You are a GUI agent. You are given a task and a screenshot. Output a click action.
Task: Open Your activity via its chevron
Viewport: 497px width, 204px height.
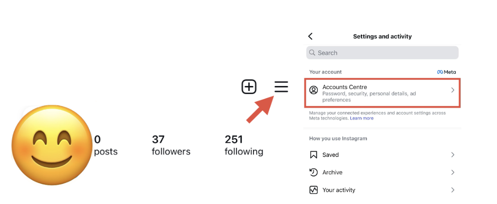[452, 190]
